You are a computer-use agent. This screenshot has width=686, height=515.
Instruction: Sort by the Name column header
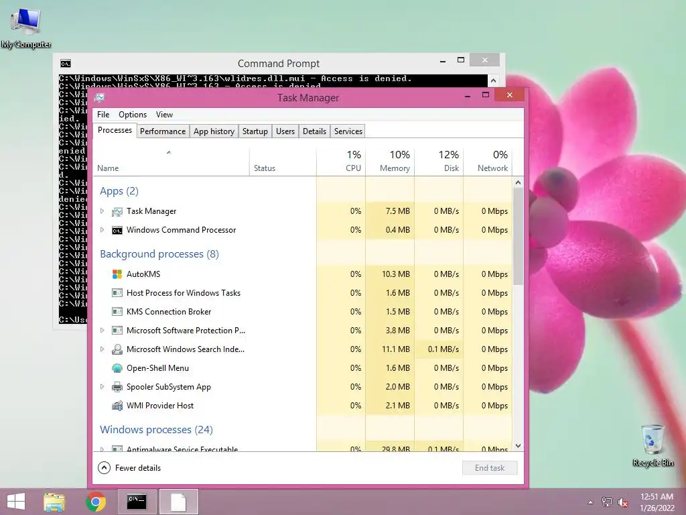[171, 162]
